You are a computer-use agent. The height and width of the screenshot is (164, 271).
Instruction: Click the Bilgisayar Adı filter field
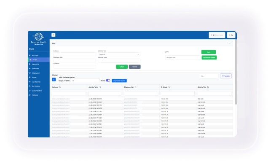coord(75,60)
